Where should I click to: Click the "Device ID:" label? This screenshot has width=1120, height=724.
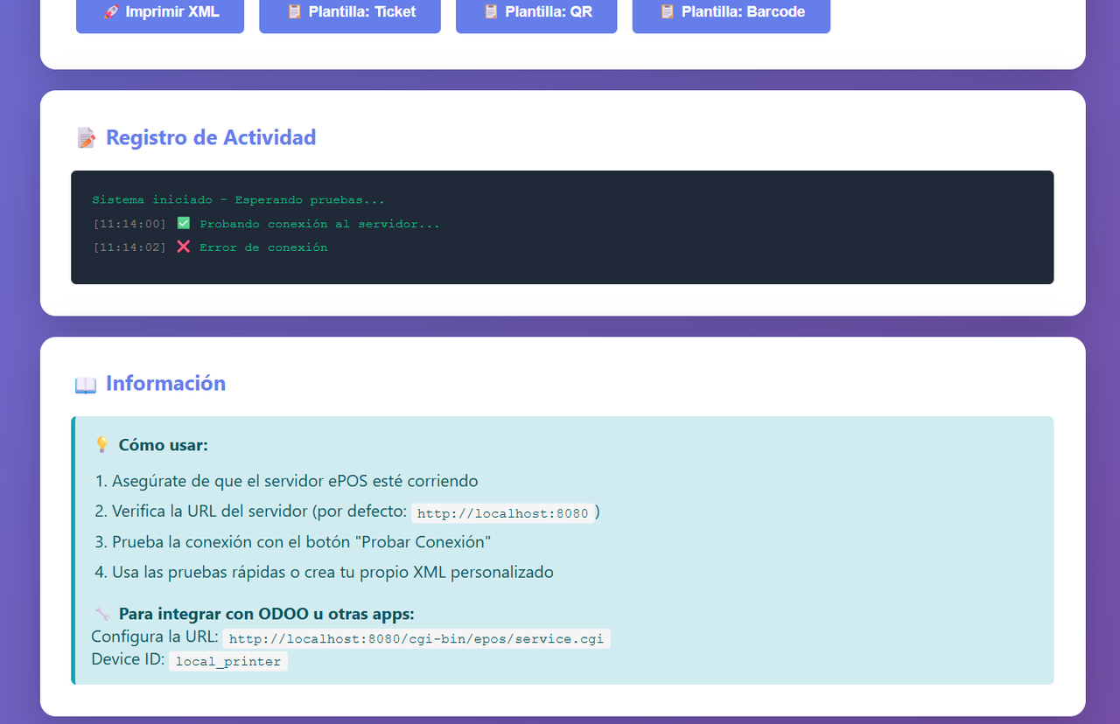click(x=128, y=659)
